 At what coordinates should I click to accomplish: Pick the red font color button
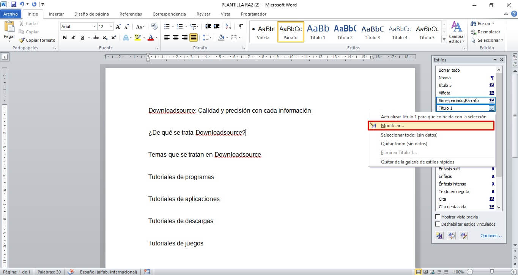(151, 38)
